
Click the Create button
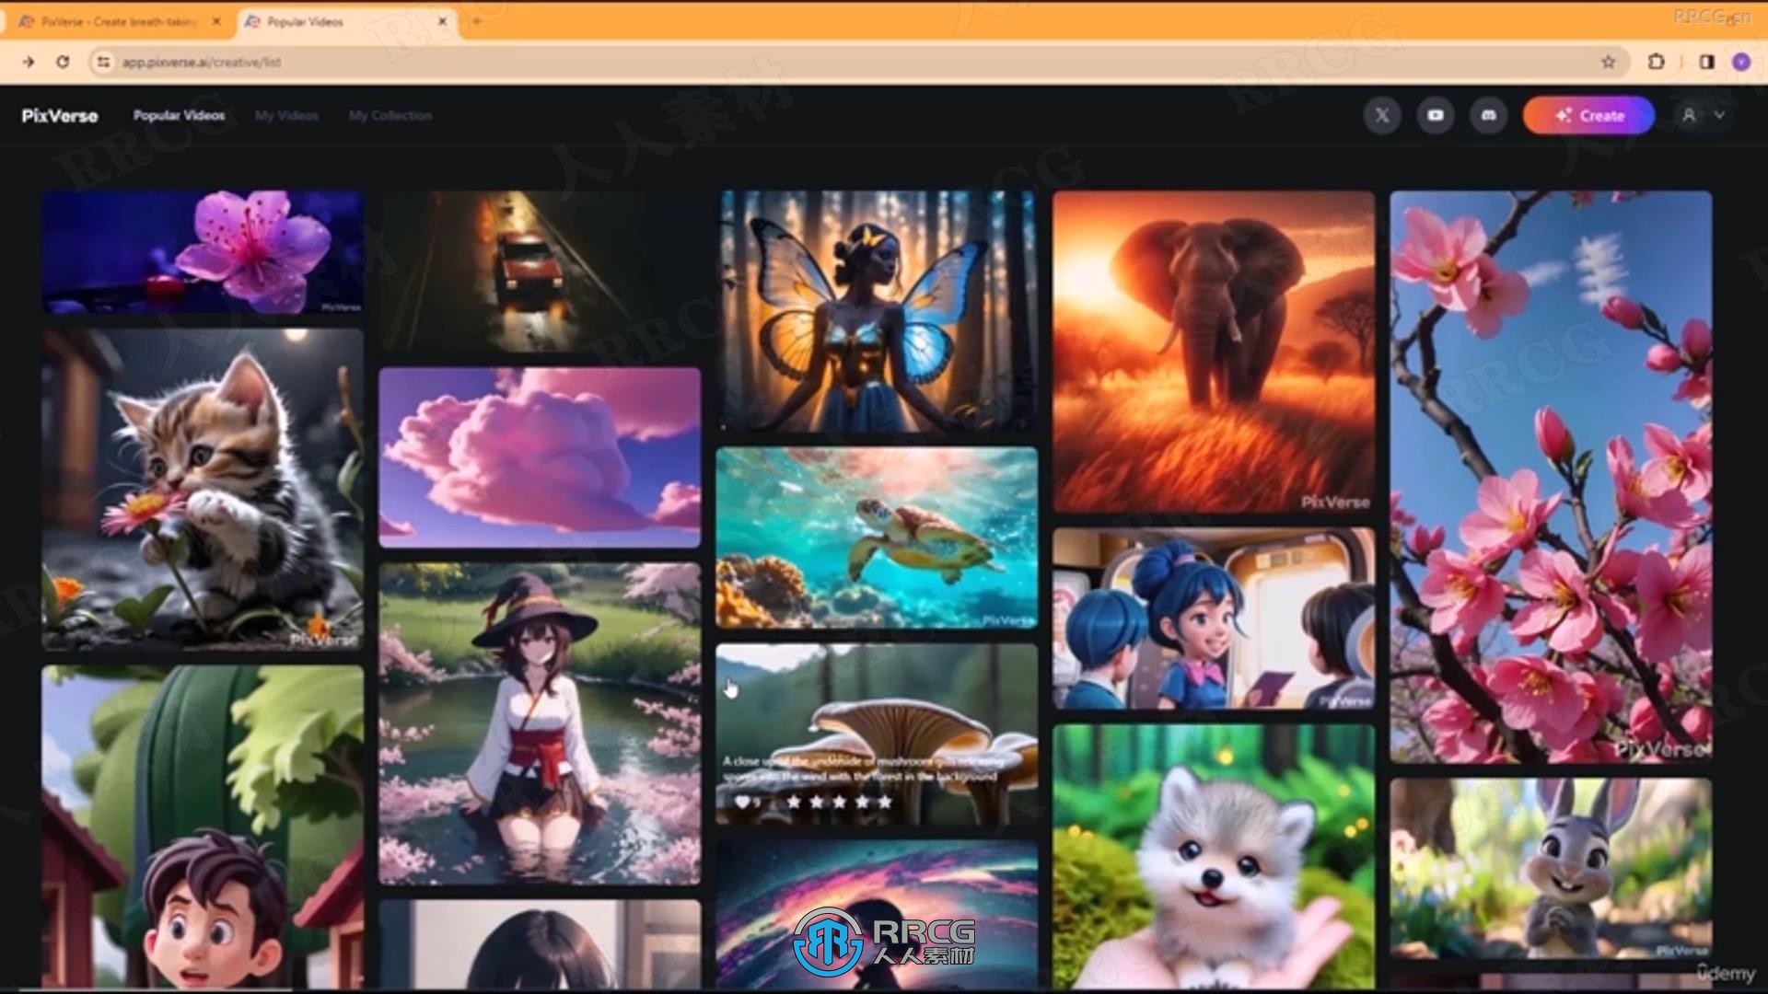pyautogui.click(x=1588, y=115)
